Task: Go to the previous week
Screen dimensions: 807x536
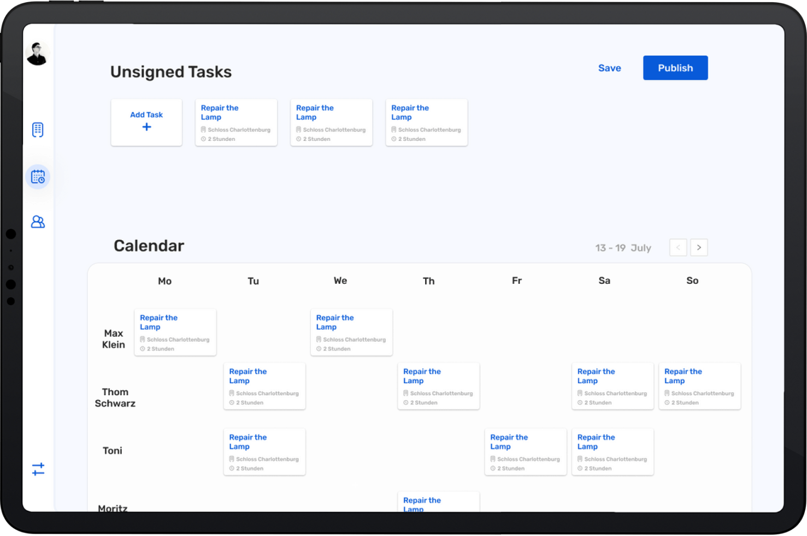Action: [678, 247]
